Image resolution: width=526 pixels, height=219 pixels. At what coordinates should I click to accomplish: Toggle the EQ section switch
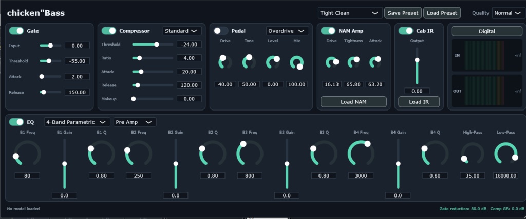click(x=16, y=122)
